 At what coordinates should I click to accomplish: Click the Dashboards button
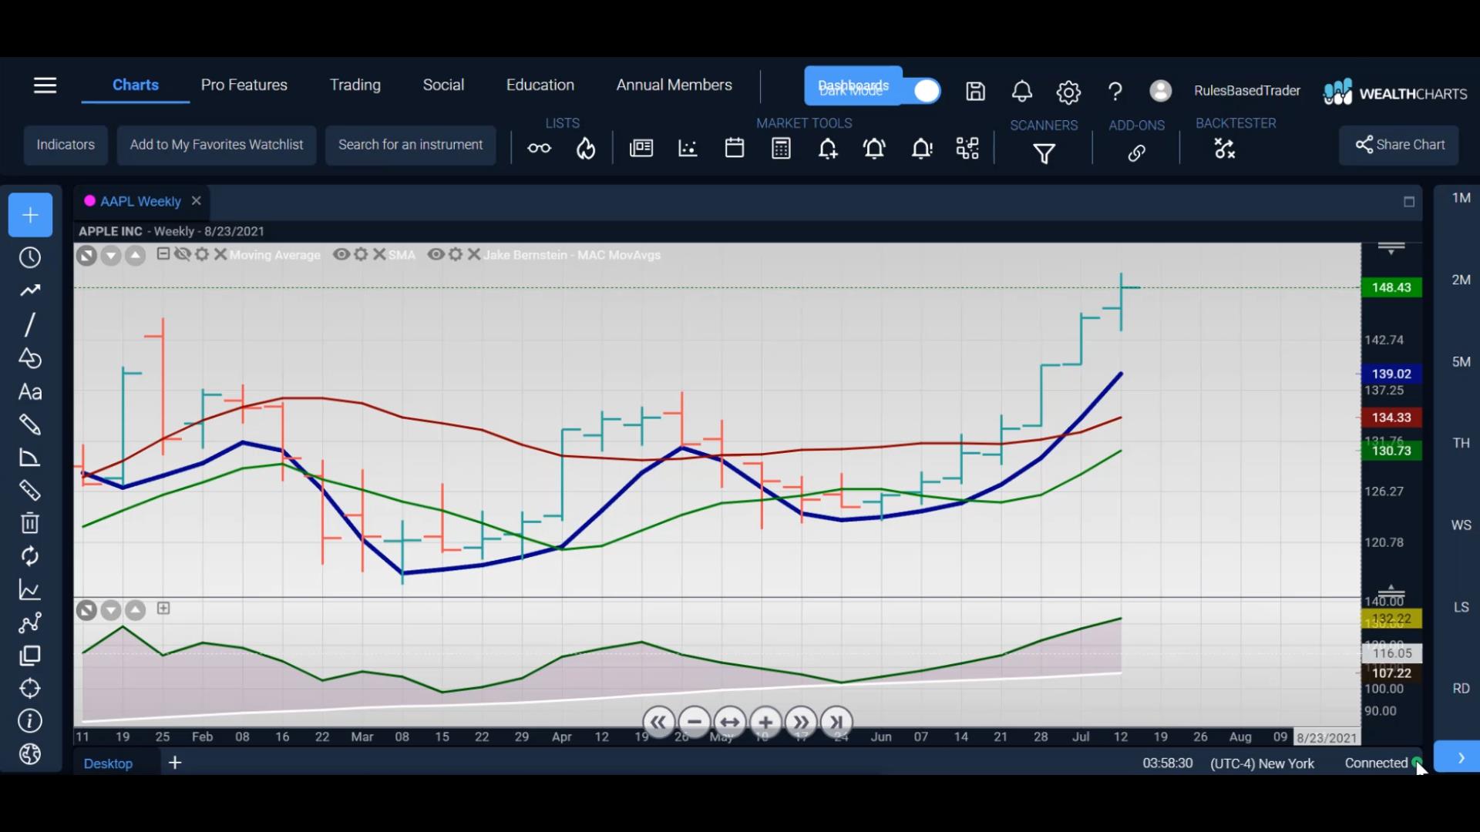(x=853, y=86)
